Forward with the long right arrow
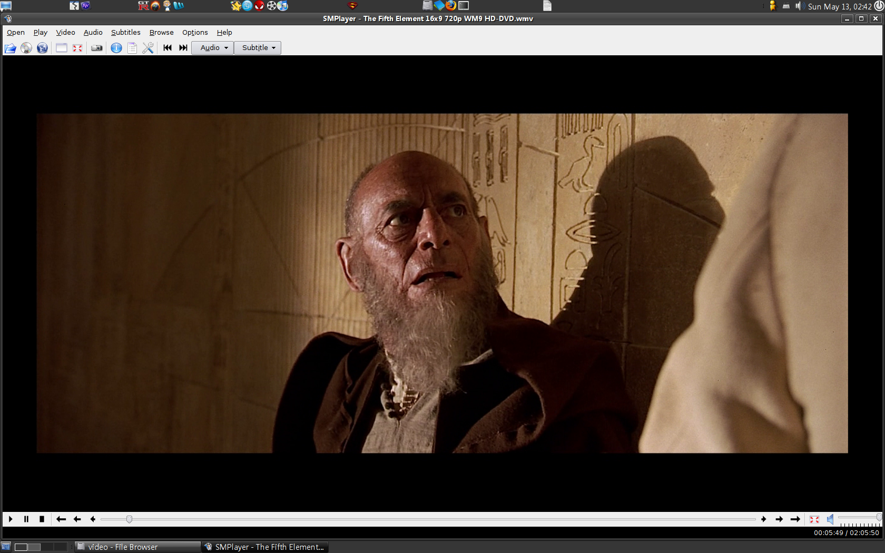The width and height of the screenshot is (885, 553). (x=795, y=519)
